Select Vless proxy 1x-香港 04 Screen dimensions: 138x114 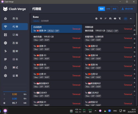(x=108, y=57)
